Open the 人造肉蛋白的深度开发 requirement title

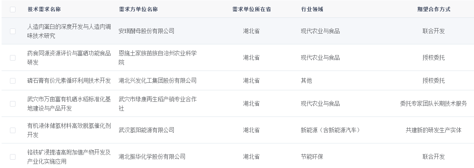[x=69, y=31]
